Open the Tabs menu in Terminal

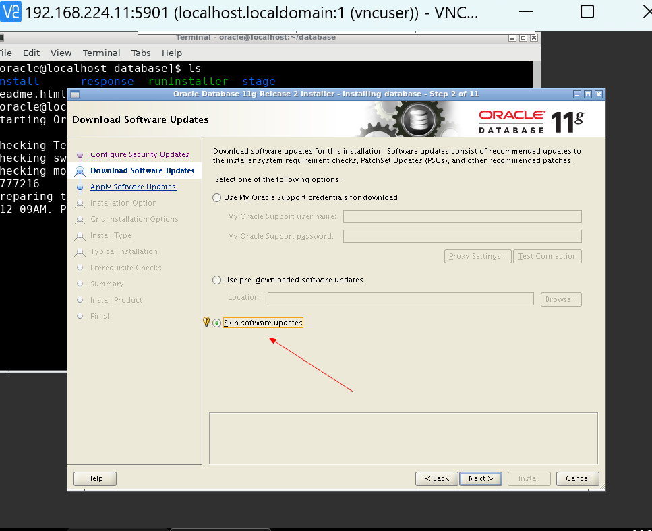pos(141,53)
